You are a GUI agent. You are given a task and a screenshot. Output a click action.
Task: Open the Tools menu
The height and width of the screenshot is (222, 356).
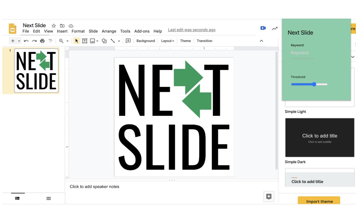pos(125,31)
